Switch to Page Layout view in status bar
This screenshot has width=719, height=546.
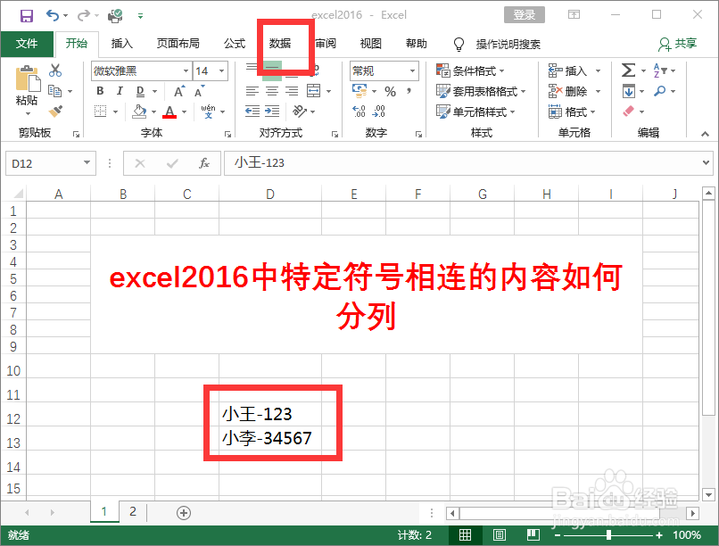tap(499, 534)
